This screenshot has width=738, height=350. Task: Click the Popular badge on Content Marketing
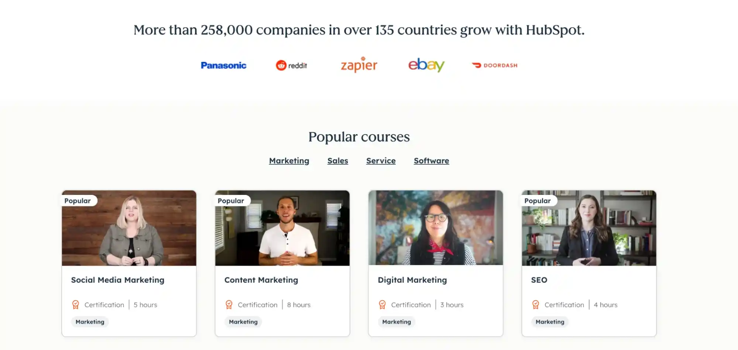(231, 201)
